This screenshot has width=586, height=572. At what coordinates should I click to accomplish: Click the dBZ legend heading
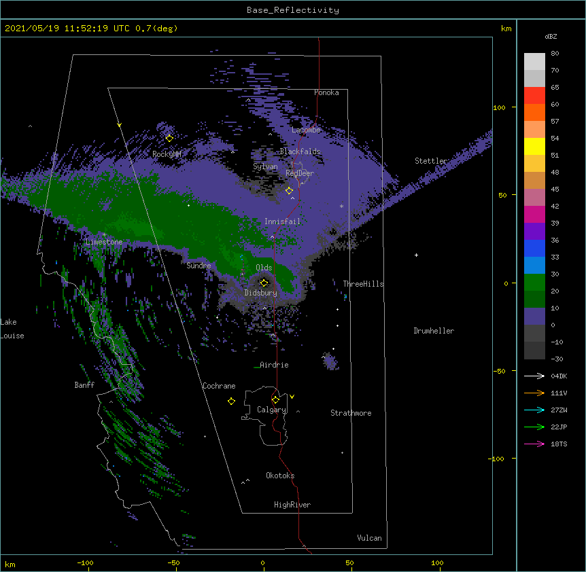point(551,37)
